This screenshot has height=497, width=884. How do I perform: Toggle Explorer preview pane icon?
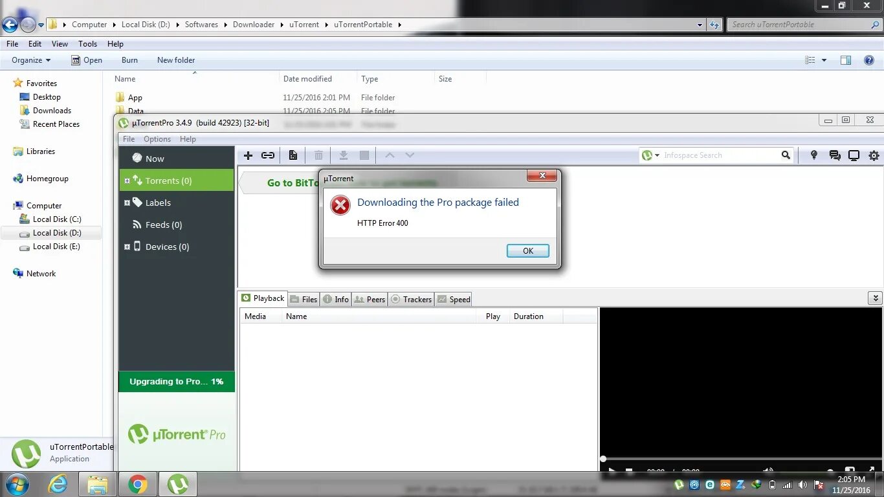846,60
